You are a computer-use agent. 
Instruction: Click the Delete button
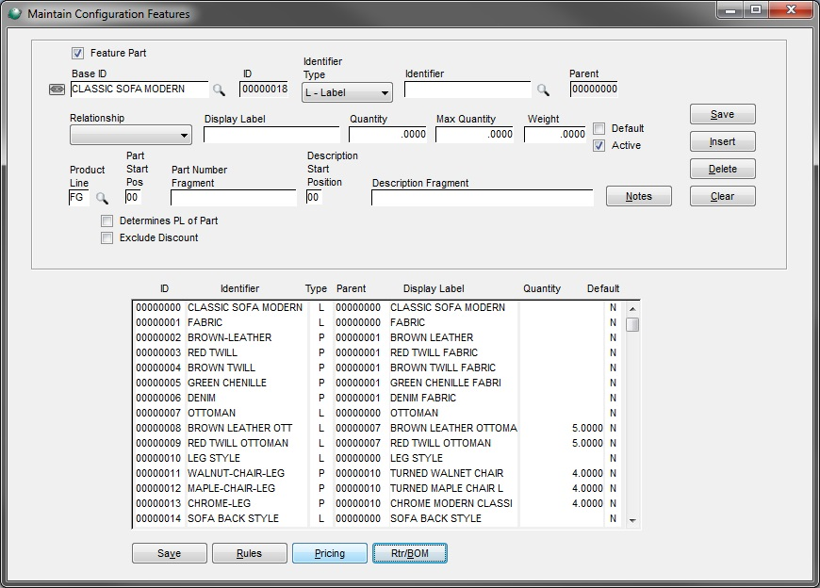[722, 169]
